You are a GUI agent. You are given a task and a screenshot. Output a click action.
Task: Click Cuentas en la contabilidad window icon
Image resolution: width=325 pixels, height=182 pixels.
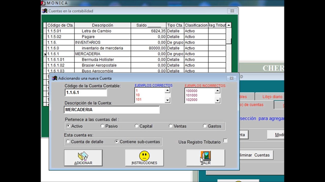pos(45,11)
